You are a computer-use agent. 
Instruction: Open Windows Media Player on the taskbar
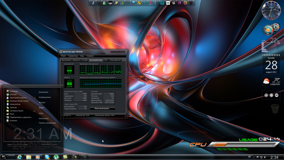point(37,157)
